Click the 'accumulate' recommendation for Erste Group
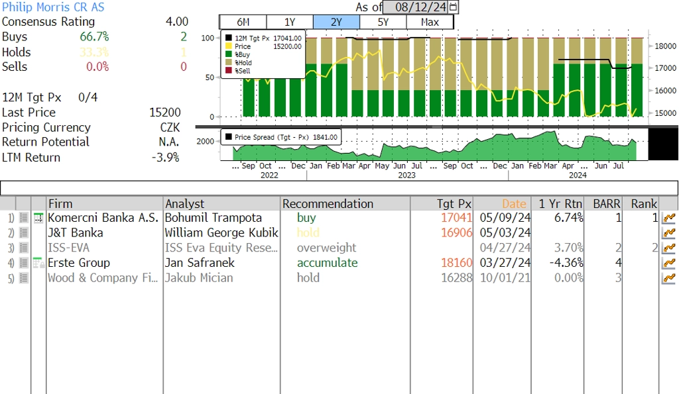 (328, 263)
